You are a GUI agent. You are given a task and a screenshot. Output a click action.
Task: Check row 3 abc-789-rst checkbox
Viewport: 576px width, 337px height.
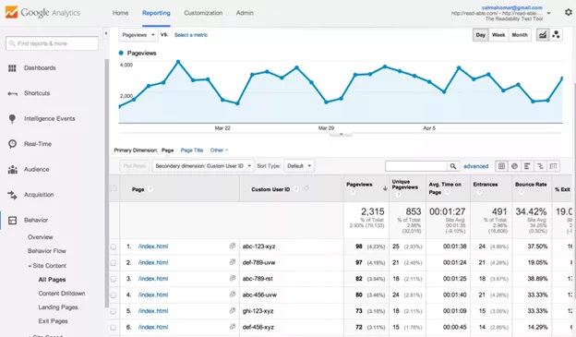[x=114, y=279]
